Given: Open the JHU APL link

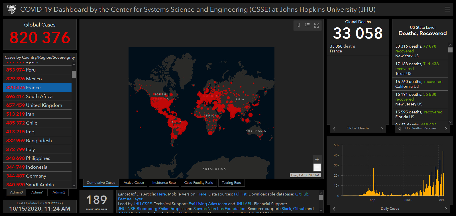Looking at the screenshot, I should click(x=244, y=204).
